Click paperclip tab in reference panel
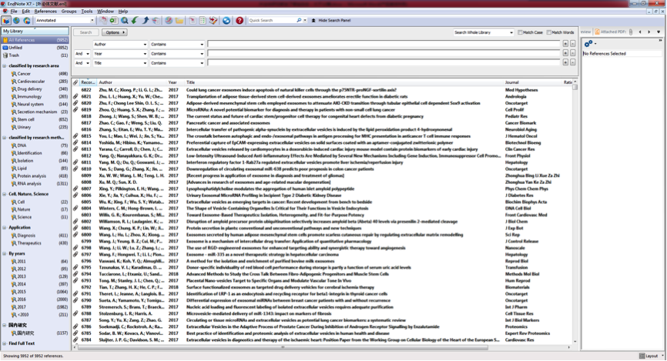Viewport: 667px width, 361px height. click(x=631, y=32)
